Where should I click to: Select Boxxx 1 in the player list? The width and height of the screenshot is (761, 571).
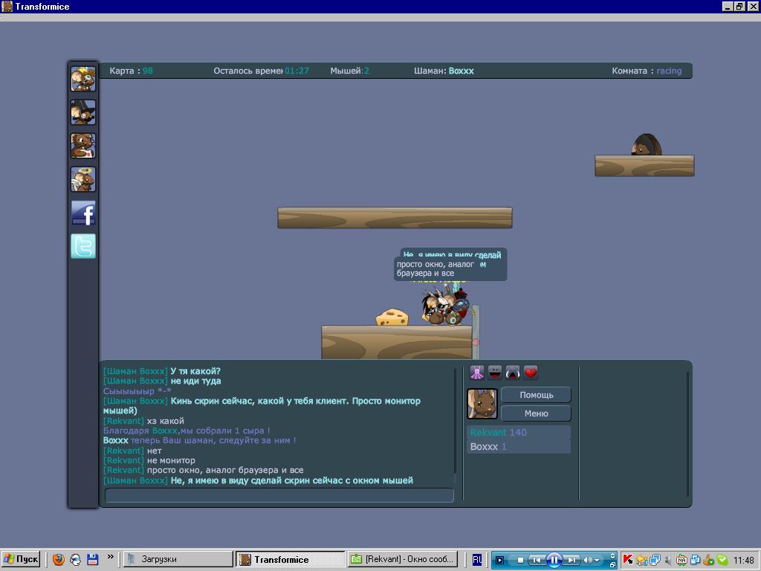pyautogui.click(x=518, y=447)
